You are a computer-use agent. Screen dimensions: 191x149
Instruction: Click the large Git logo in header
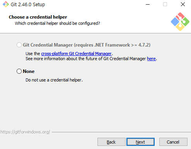pos(180,22)
